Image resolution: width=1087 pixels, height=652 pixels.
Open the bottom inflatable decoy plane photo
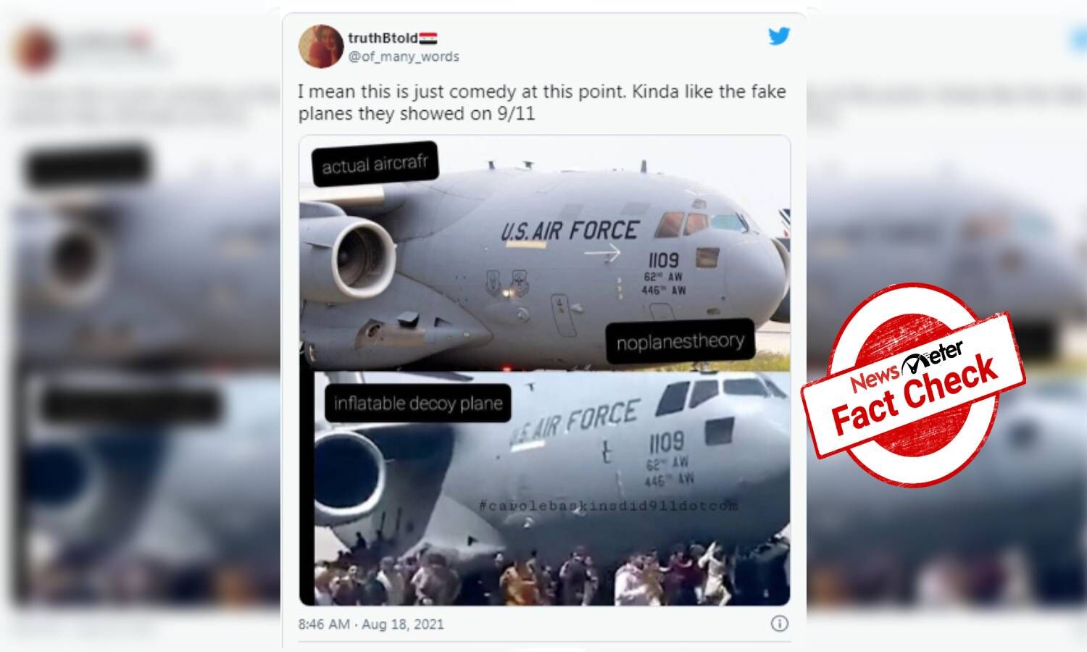[552, 488]
